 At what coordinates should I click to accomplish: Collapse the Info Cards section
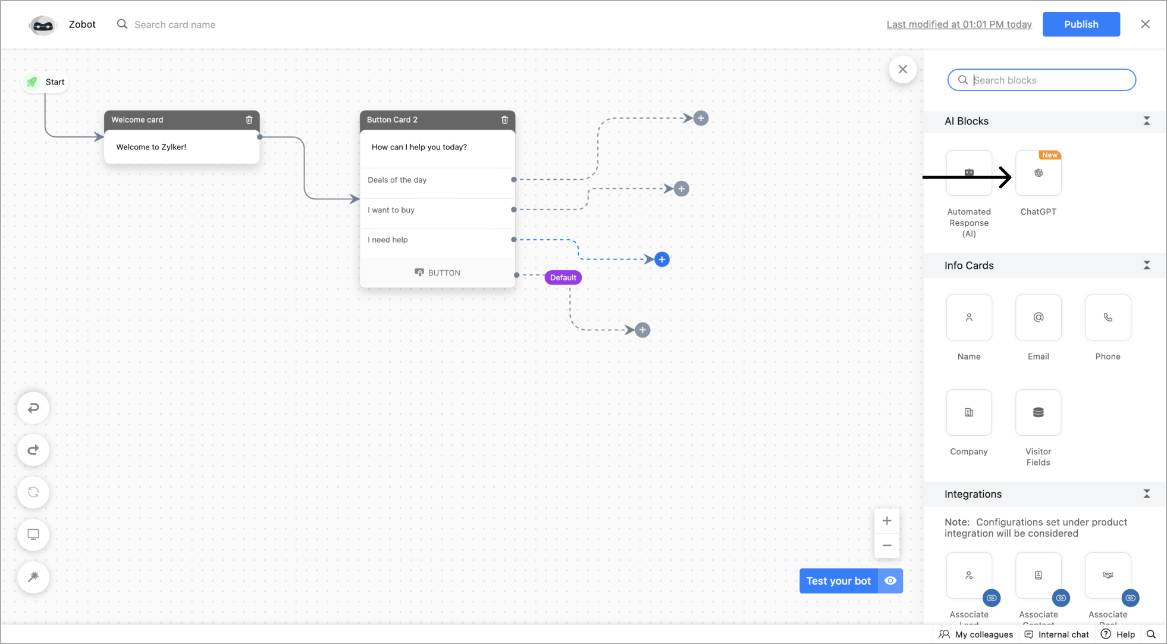1146,265
